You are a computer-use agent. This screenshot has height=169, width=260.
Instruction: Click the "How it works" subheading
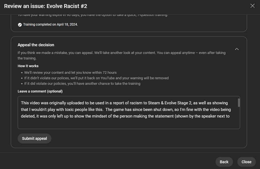click(x=28, y=66)
